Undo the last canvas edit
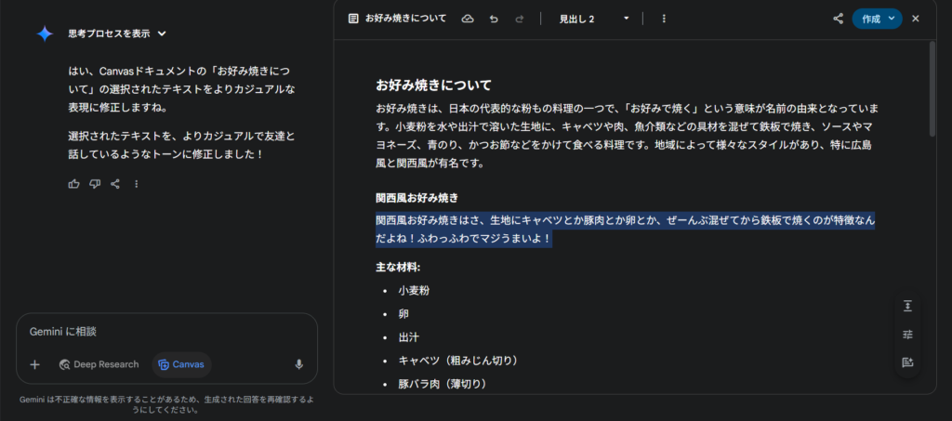This screenshot has width=952, height=421. point(494,19)
